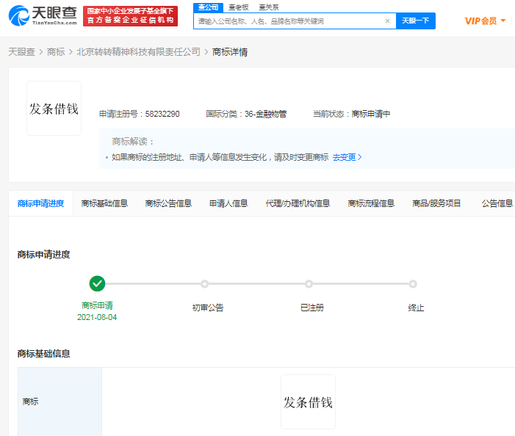This screenshot has width=515, height=436.
Task: Select the 查老板 search tab
Action: 239,7
